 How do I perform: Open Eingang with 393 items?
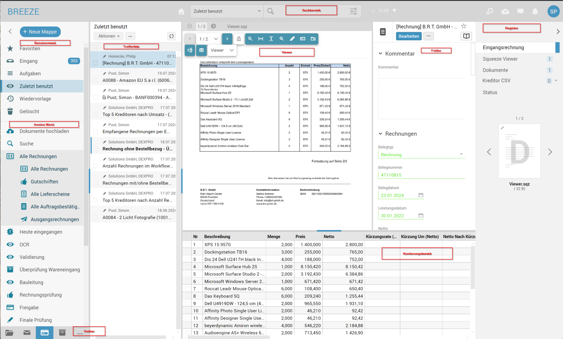click(x=42, y=61)
